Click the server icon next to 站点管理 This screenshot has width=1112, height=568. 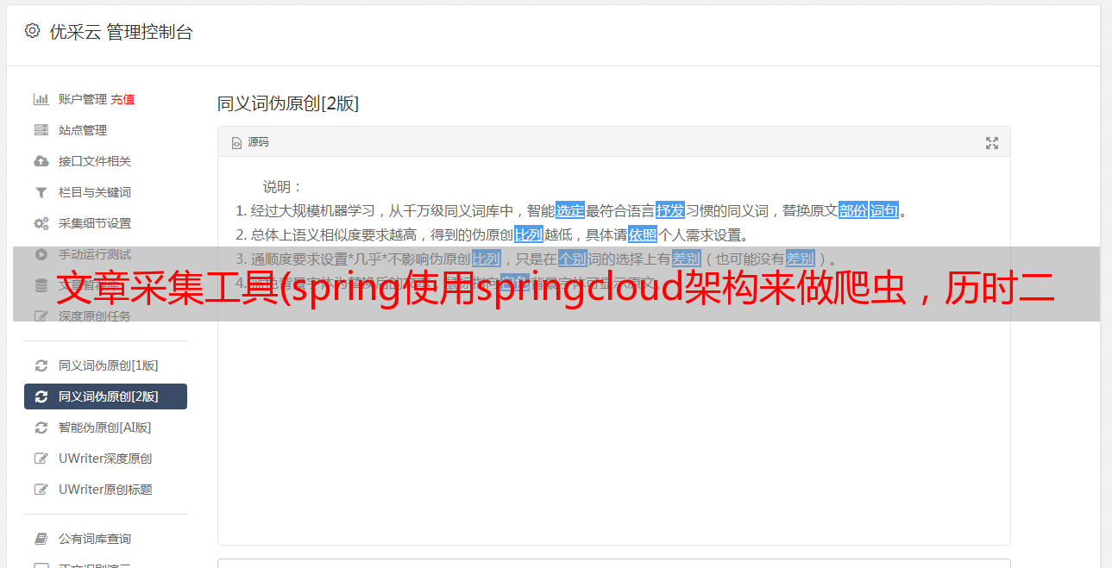[41, 130]
